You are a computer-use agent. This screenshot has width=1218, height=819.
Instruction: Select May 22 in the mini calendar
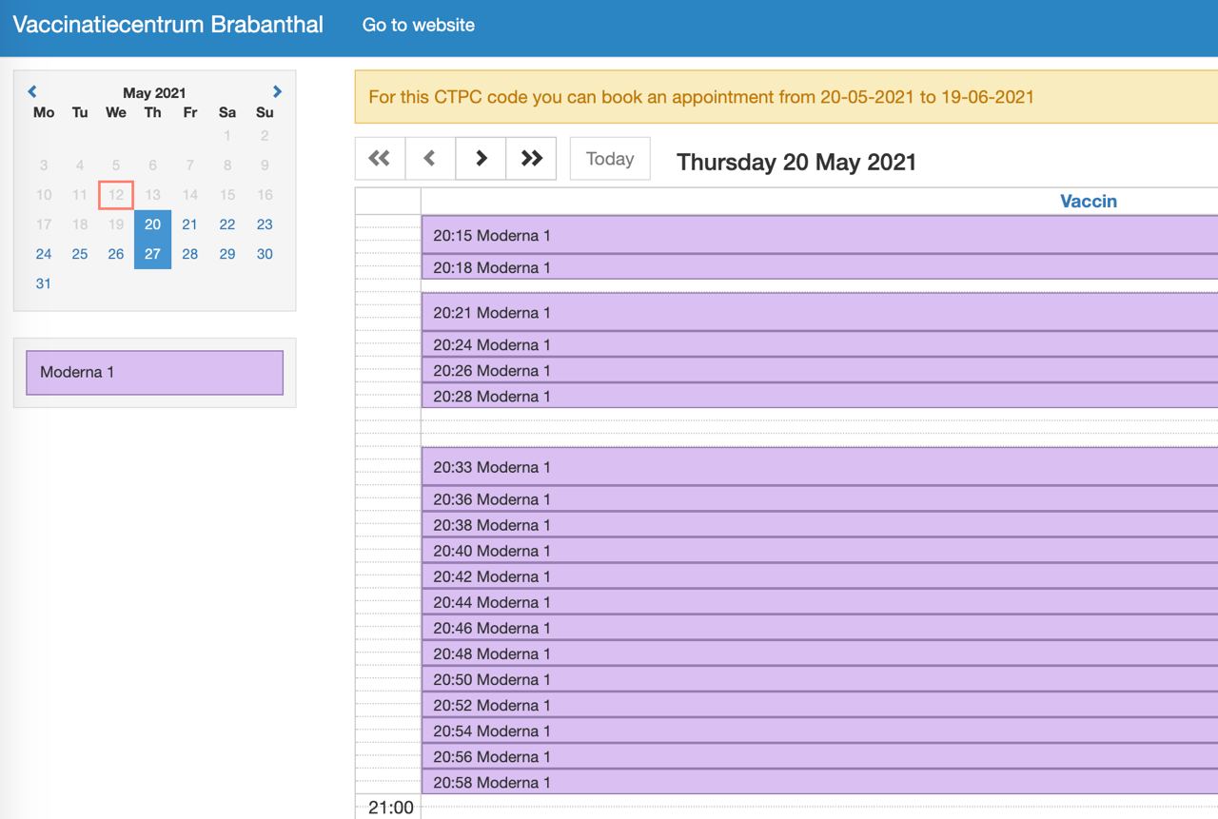click(226, 224)
